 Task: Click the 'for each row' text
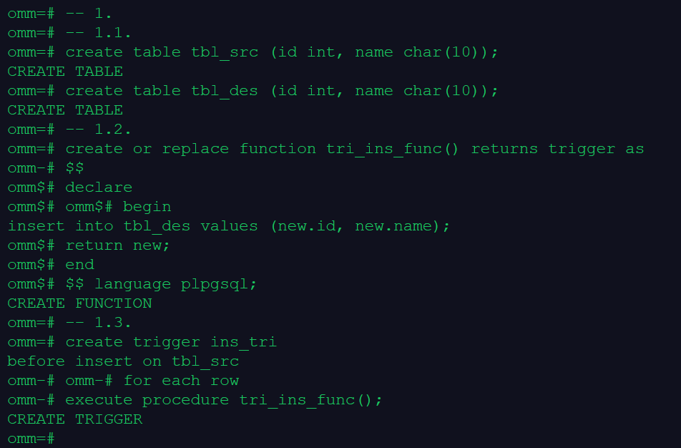pos(181,381)
